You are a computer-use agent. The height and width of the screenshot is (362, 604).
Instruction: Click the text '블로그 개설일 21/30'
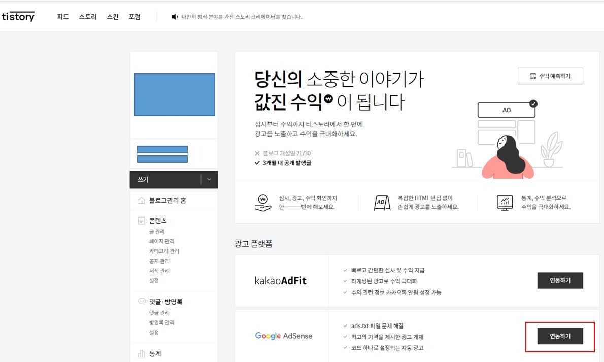coord(287,153)
